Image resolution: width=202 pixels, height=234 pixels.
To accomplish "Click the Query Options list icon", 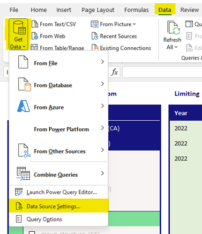I will tap(19, 219).
